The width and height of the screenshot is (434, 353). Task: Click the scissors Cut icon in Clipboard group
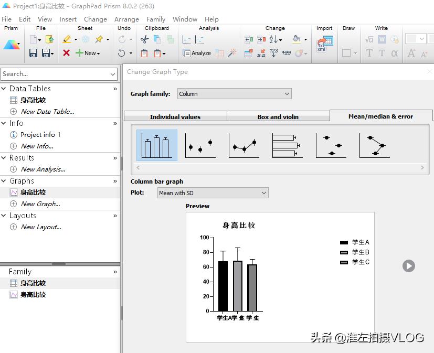point(145,39)
